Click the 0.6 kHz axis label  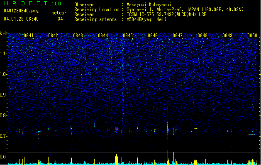click(x=4, y=157)
